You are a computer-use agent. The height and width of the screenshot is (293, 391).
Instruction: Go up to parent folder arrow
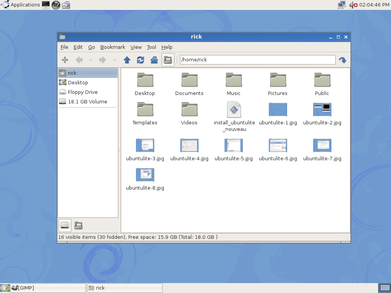pos(127,60)
